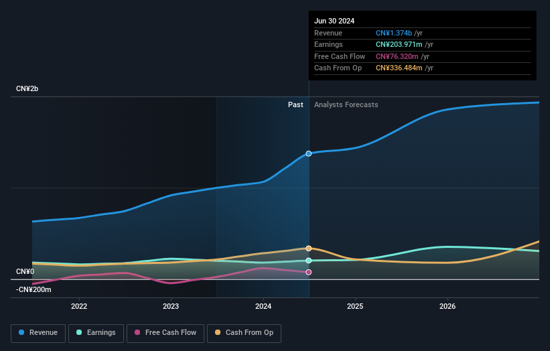
Task: Click the CN¥336.484m cash from op value
Action: [399, 68]
